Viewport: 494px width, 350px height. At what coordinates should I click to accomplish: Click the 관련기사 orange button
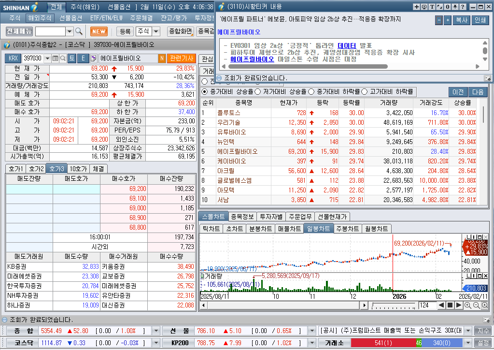pos(182,58)
